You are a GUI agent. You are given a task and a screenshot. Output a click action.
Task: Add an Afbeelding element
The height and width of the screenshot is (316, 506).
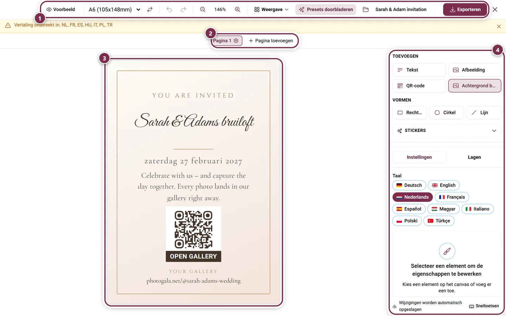pos(474,70)
